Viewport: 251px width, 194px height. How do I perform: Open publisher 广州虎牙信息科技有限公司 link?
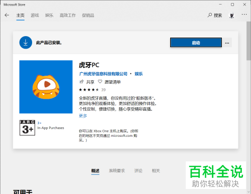103,74
